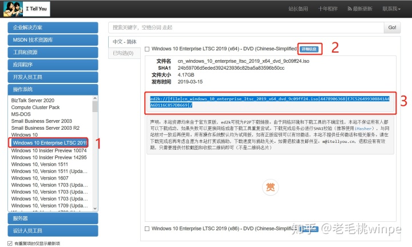The height and width of the screenshot is (247, 412).
Task: Focus the keyword search box
Action: (246, 27)
